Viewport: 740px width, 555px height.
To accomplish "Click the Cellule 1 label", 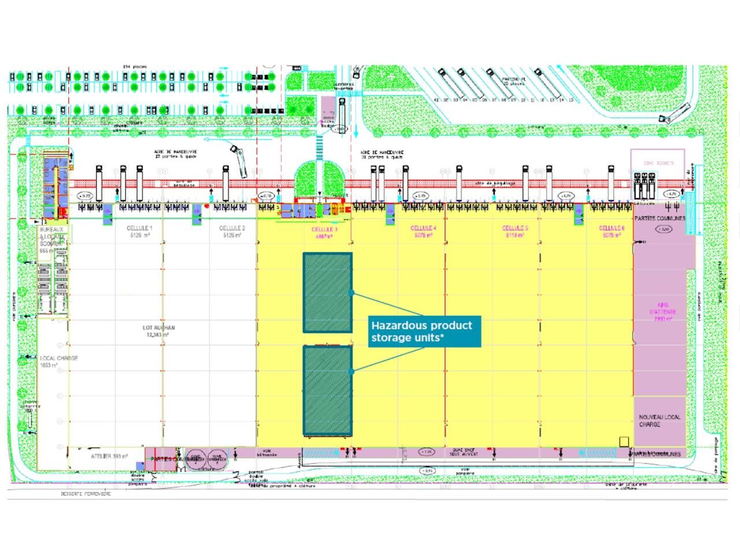I will click(139, 232).
